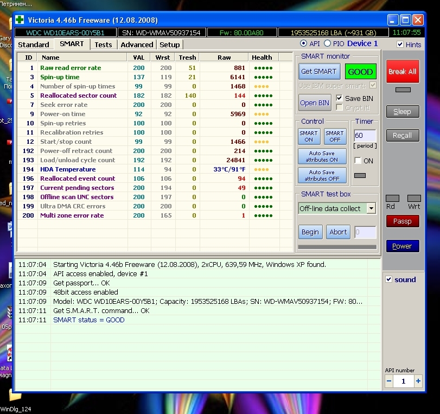Image resolution: width=440 pixels, height=414 pixels.
Task: Toggle the Save BIN checkbox
Action: click(340, 98)
